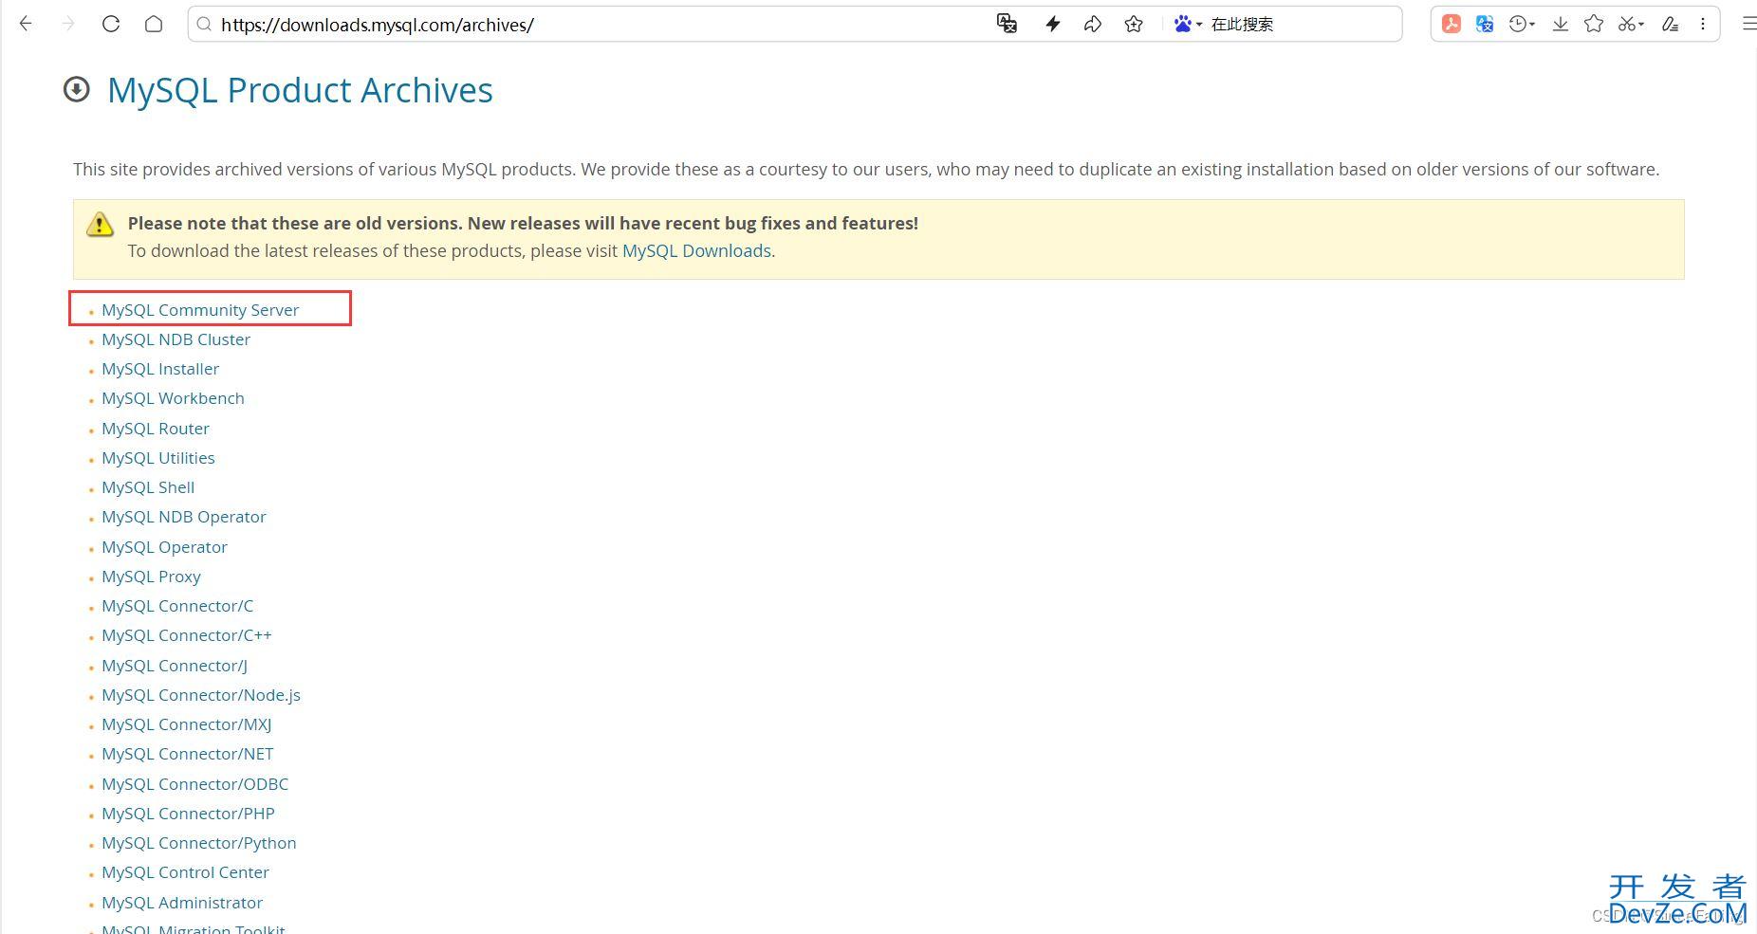Open MySQL Connector/ODBC archive link

[x=195, y=784]
